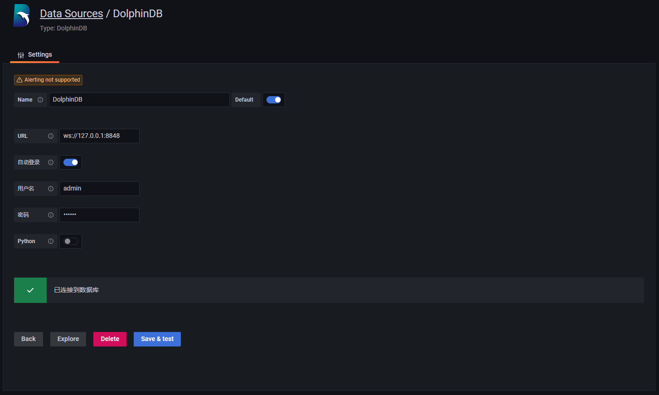Click the info icon beside Python
The image size is (659, 395).
(x=51, y=241)
